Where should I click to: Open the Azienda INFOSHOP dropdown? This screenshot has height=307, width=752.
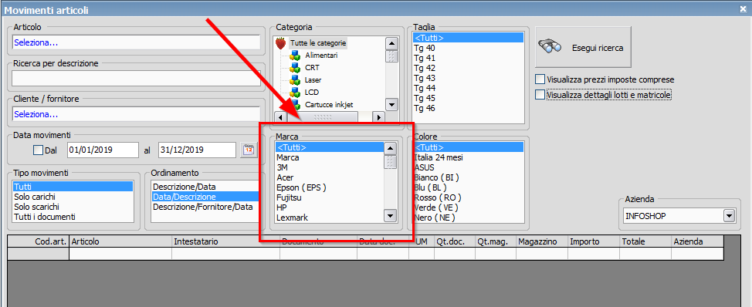pyautogui.click(x=730, y=216)
